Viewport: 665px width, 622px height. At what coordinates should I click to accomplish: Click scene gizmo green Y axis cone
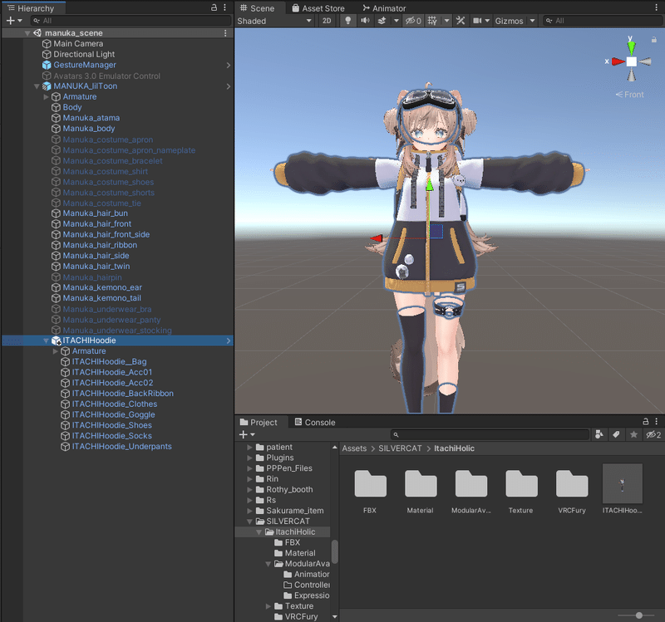(632, 47)
